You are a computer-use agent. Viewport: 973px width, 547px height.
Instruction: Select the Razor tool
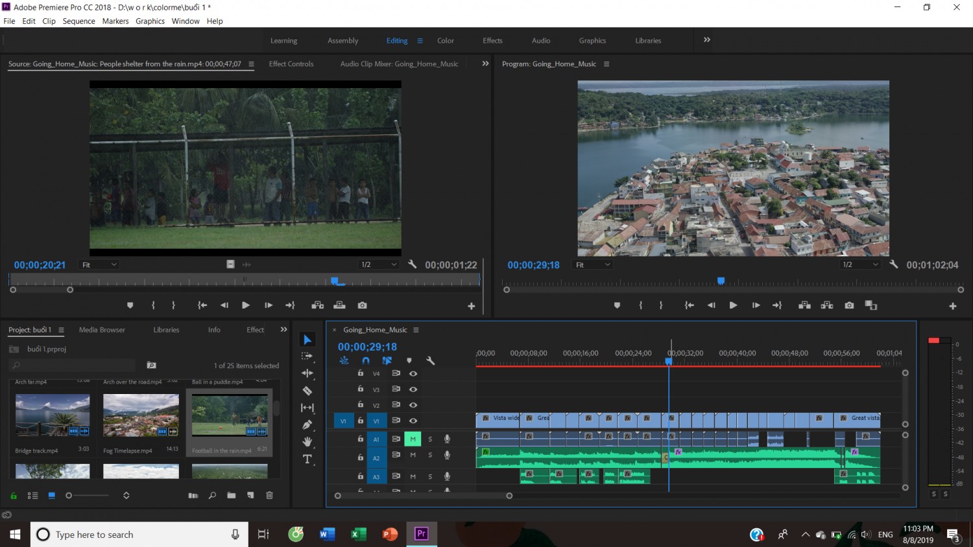(307, 391)
